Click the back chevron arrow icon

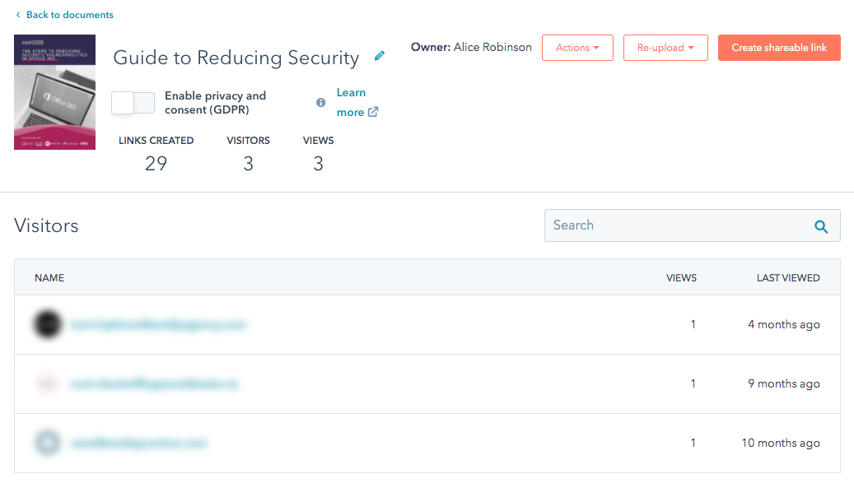tap(18, 15)
